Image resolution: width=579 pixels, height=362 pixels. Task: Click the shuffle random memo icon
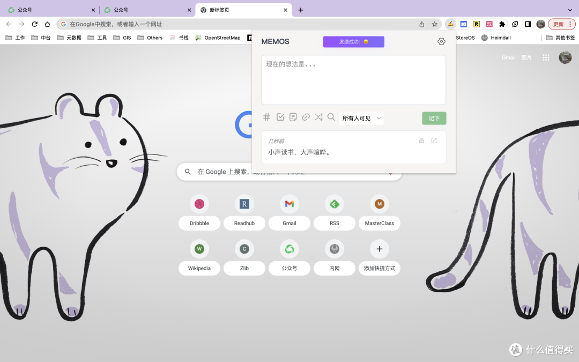pos(318,117)
